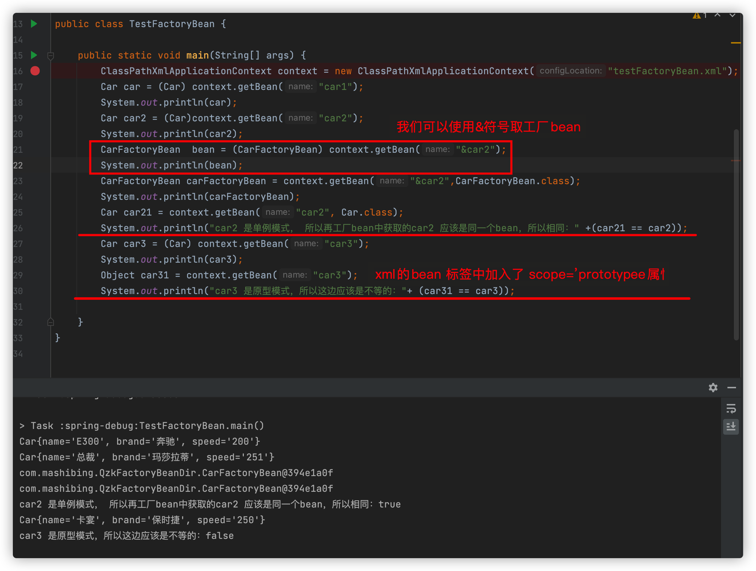The image size is (756, 571).
Task: Click the TestFactoryBean class name
Action: (x=172, y=24)
